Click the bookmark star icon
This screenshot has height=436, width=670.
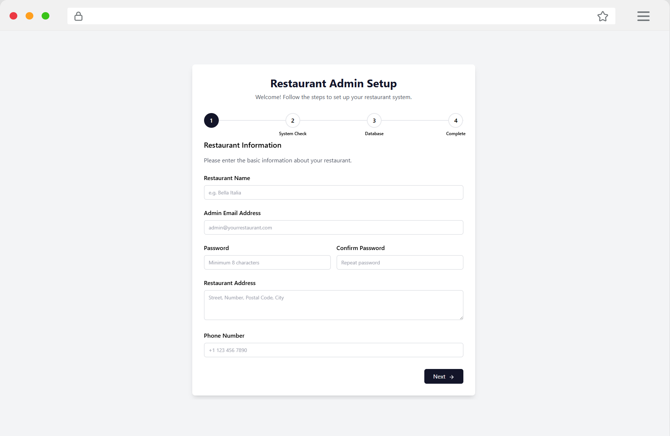603,16
